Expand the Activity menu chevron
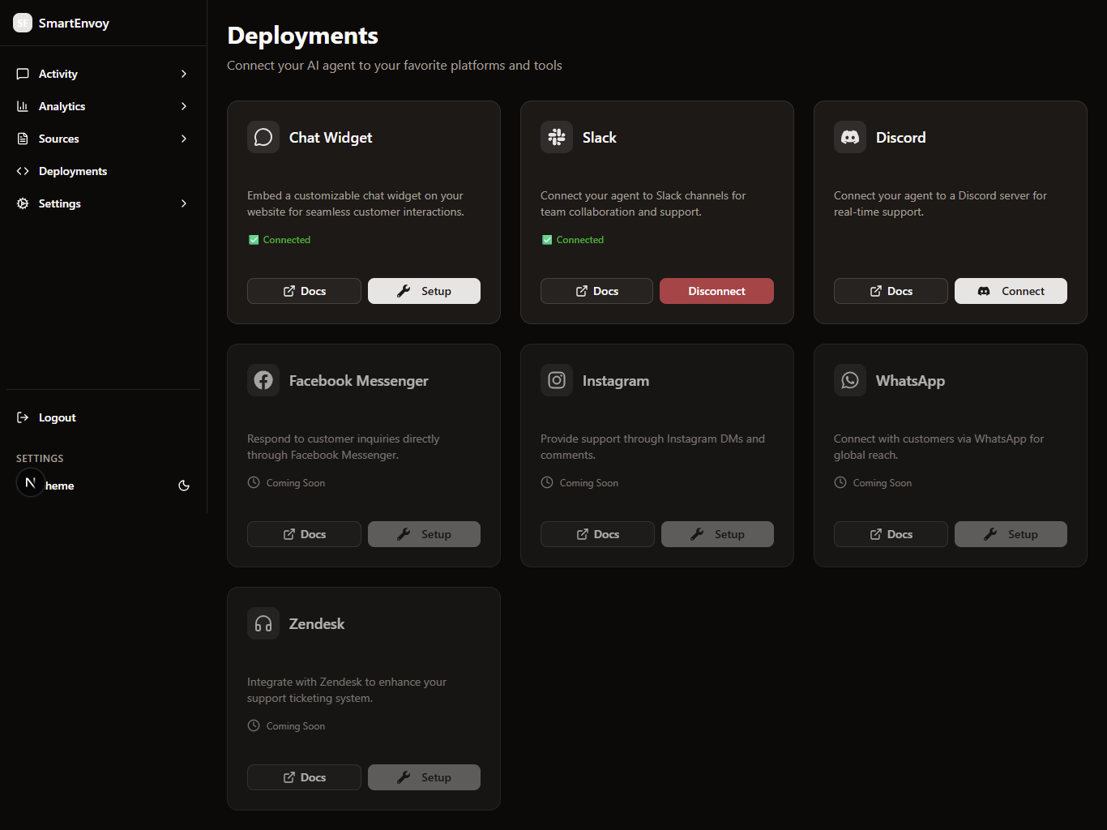 coord(184,74)
